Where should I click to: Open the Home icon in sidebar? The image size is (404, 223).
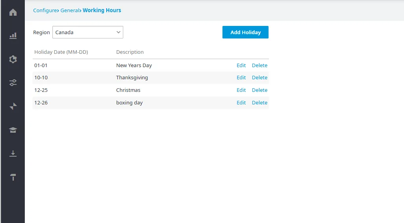tap(13, 12)
